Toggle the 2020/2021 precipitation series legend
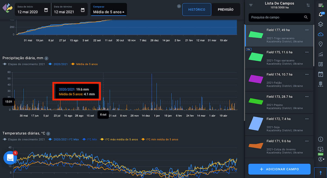The height and width of the screenshot is (178, 327). click(x=58, y=64)
